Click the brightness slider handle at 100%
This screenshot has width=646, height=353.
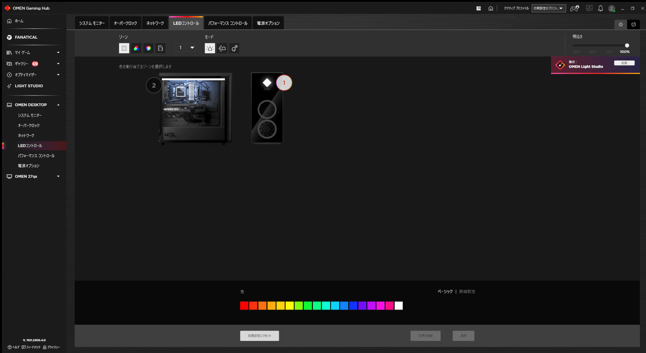point(627,45)
